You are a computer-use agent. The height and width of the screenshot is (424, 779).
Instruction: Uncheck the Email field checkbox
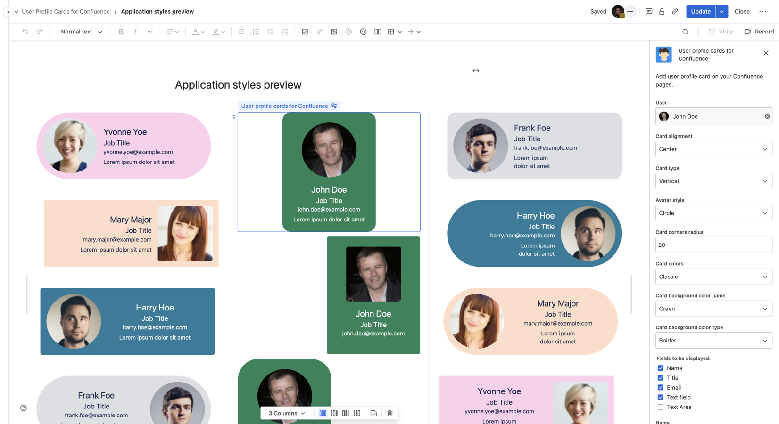660,388
